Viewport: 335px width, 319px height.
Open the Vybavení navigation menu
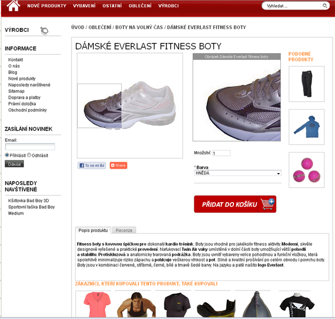[84, 6]
